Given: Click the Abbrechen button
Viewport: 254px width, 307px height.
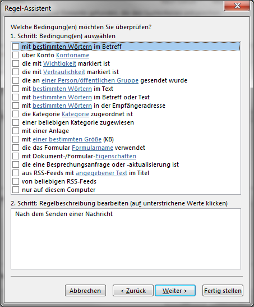Looking at the screenshot, I should point(85,291).
